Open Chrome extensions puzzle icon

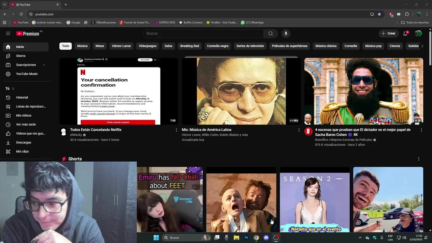pyautogui.click(x=407, y=14)
